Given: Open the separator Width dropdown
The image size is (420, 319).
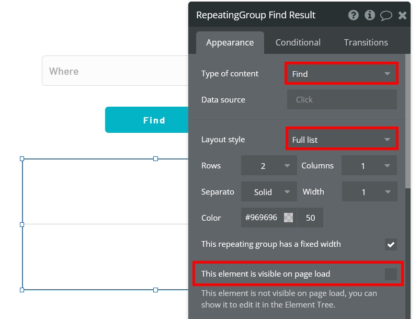Looking at the screenshot, I should [x=369, y=192].
